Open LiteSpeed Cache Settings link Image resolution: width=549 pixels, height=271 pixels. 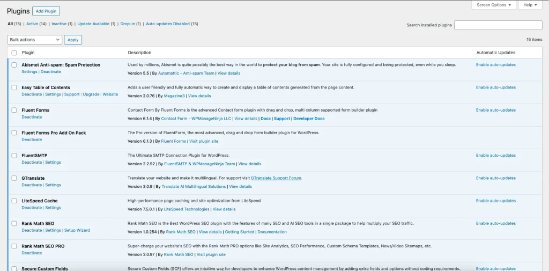(53, 208)
